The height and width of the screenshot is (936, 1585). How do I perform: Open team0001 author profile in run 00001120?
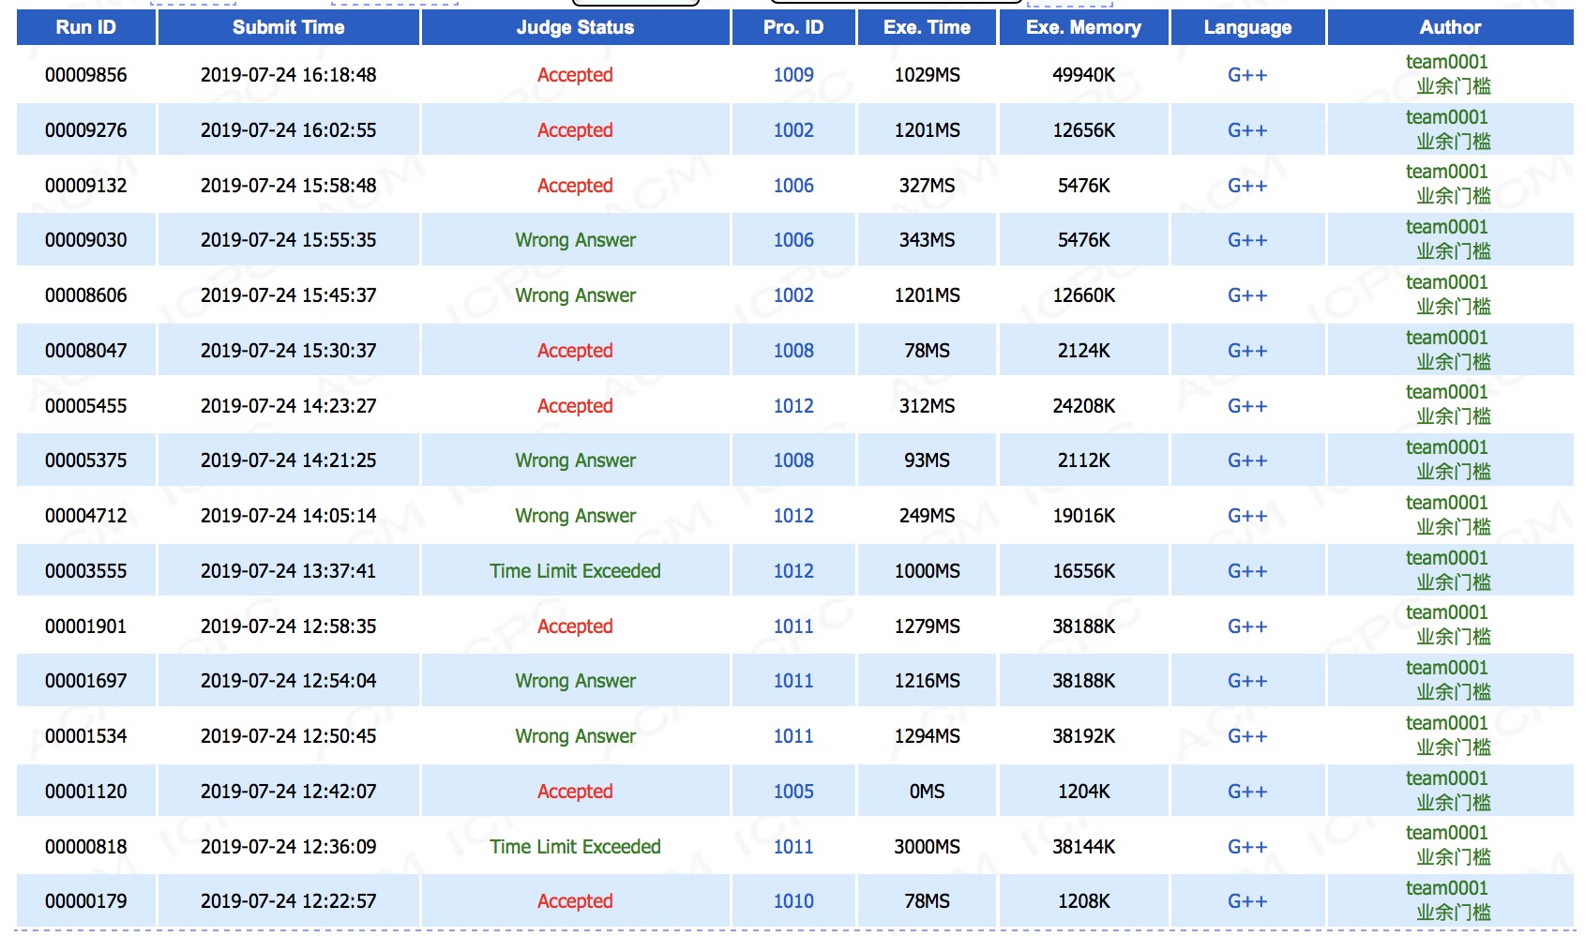1446,779
